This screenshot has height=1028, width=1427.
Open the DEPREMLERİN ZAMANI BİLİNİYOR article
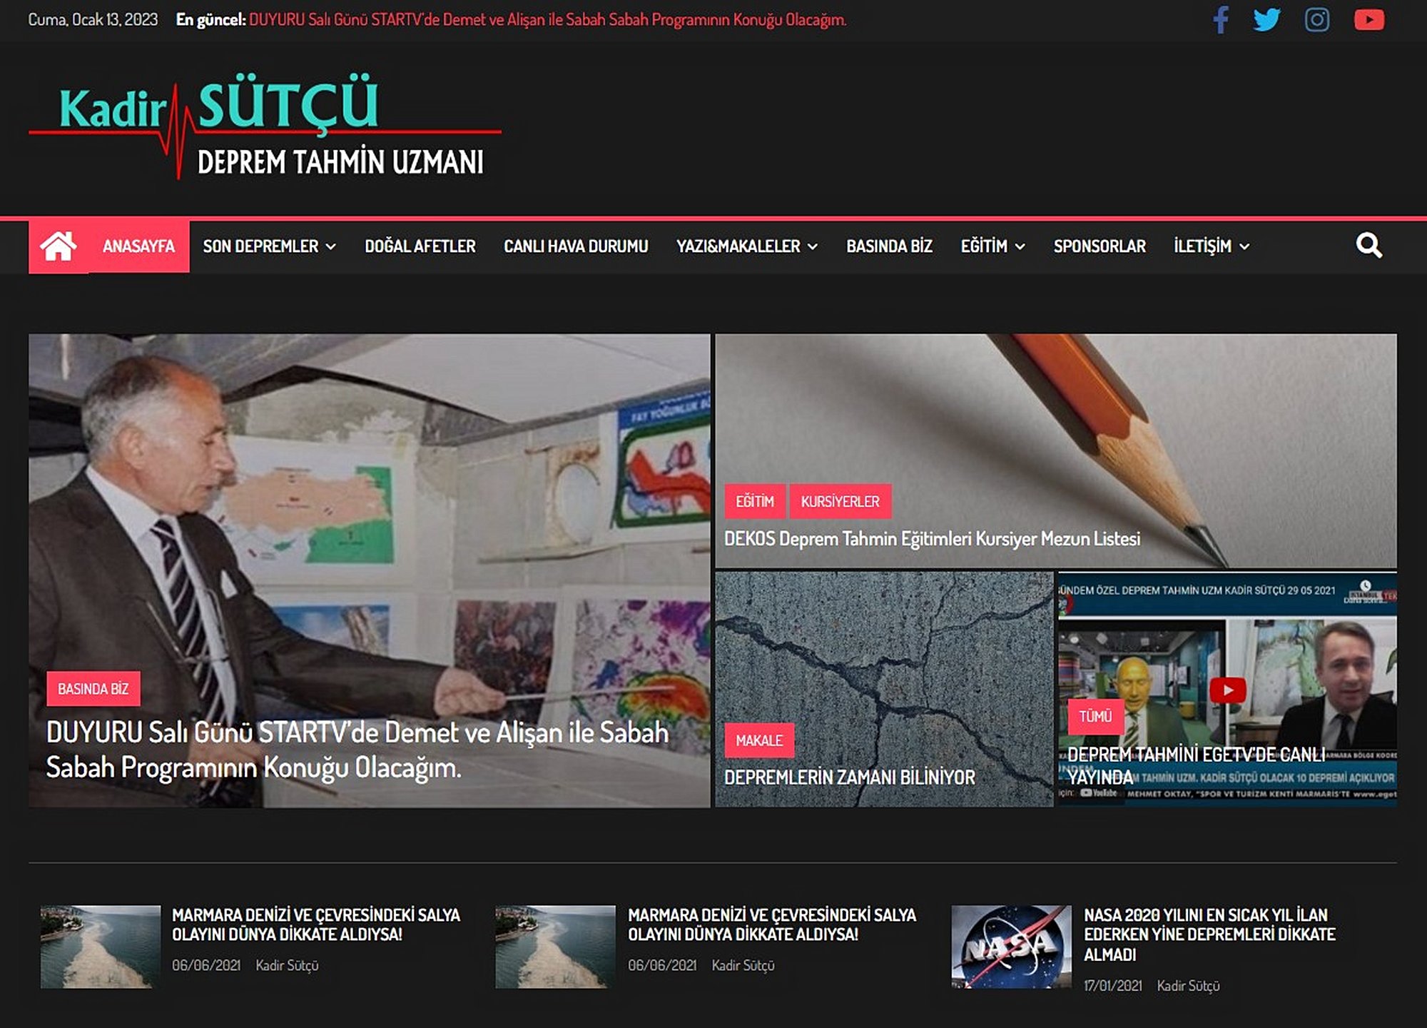tap(849, 777)
